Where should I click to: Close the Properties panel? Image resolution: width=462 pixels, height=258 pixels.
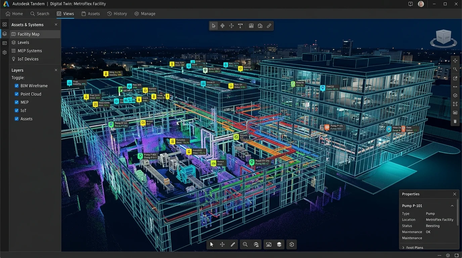tap(455, 194)
